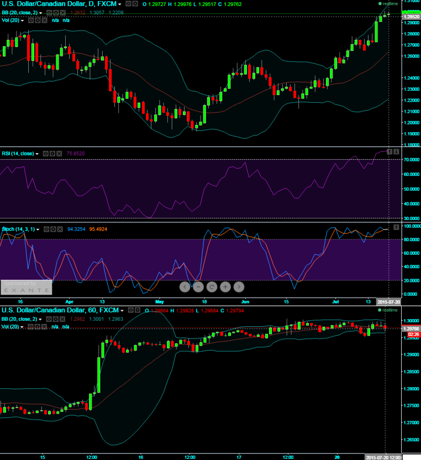Move RSI pane up arrow
This screenshot has height=460, width=421.
pyautogui.click(x=390, y=151)
